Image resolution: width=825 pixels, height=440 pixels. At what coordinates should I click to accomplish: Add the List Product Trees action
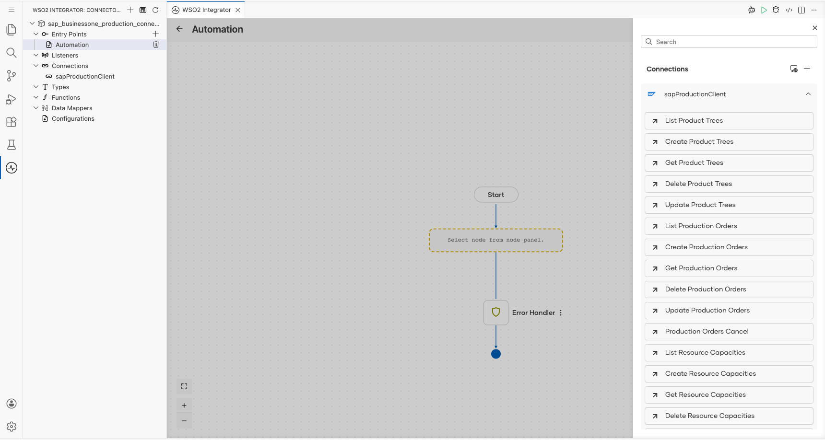pyautogui.click(x=729, y=121)
